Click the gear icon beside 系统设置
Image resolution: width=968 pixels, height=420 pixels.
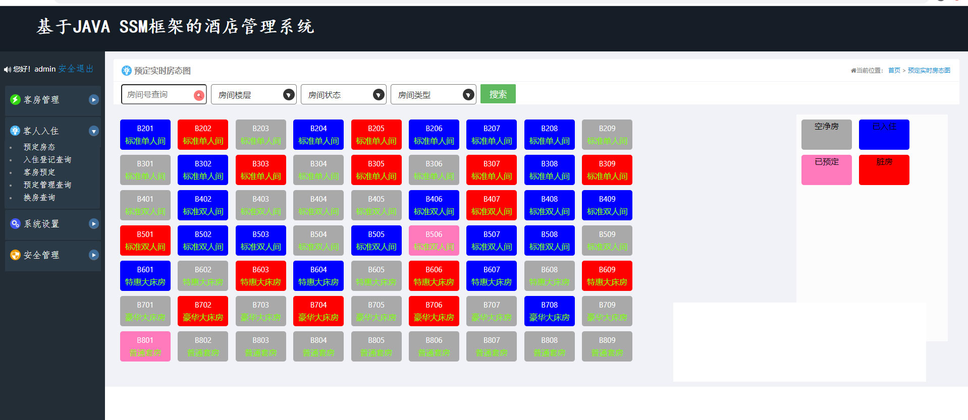[15, 223]
